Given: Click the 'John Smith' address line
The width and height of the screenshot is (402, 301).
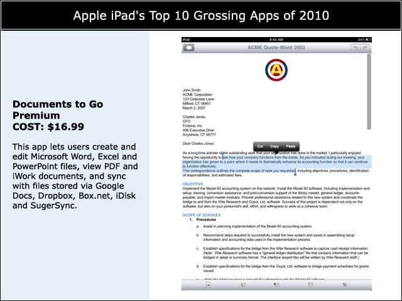Looking at the screenshot, I should point(192,90).
